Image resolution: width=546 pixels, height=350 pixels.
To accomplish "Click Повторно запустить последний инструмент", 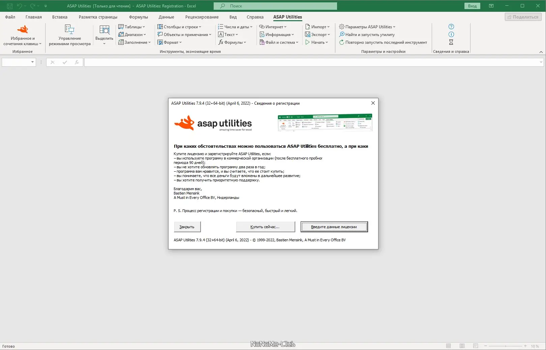I will [383, 42].
